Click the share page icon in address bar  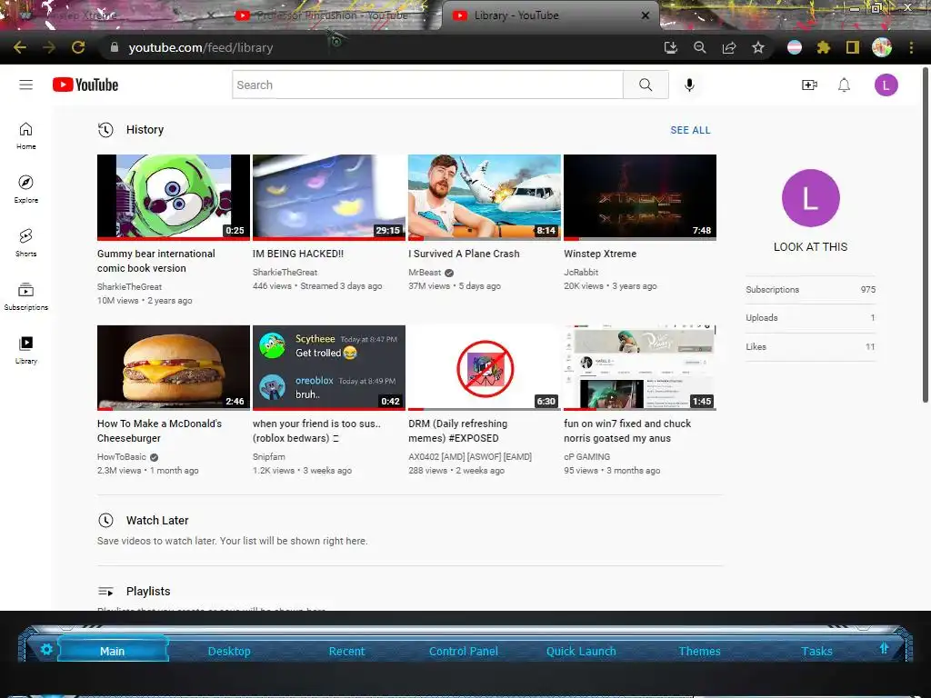[x=729, y=47]
